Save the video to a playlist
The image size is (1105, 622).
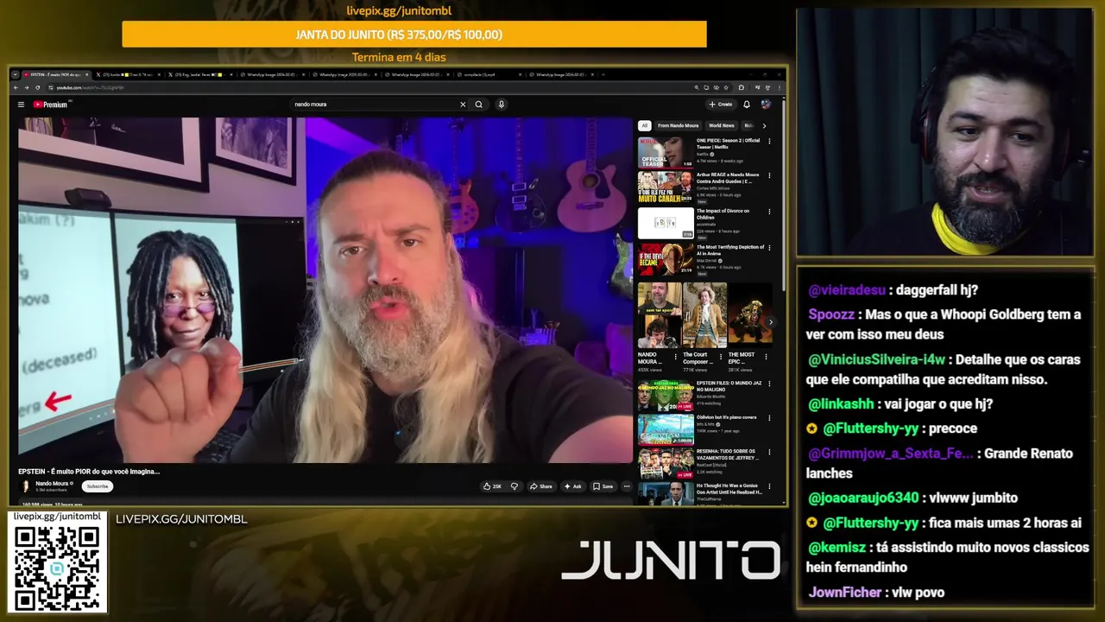[603, 486]
